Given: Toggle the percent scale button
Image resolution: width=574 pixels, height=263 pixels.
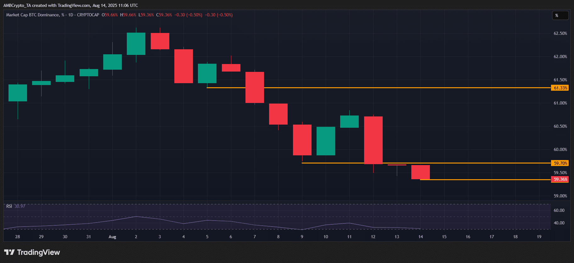Looking at the screenshot, I should pos(560,15).
